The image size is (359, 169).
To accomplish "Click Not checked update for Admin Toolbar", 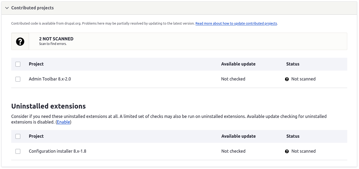I will pos(233,79).
